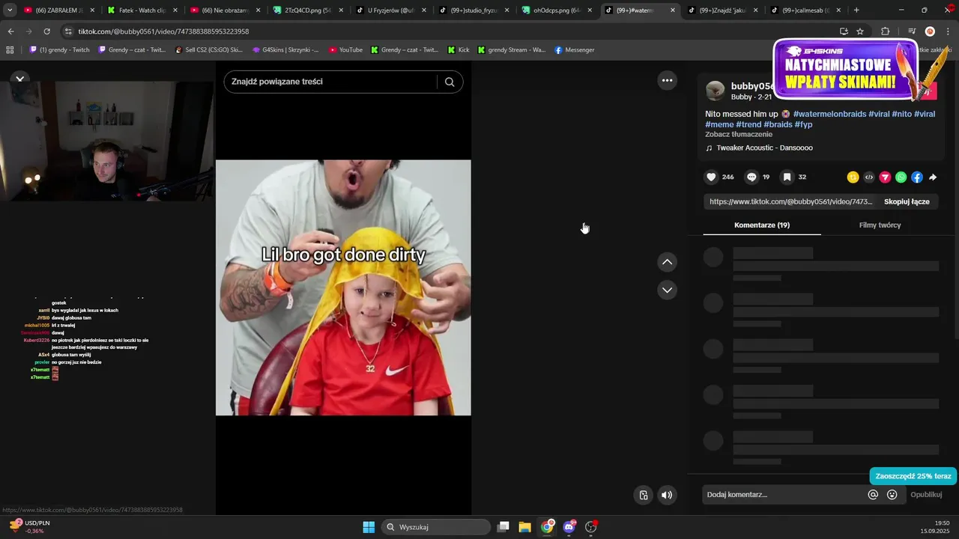This screenshot has width=959, height=539.
Task: Click 'Skopiuj łącze' to copy the link
Action: point(907,201)
